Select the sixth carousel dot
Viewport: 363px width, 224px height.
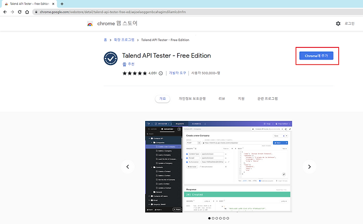pyautogui.click(x=228, y=218)
